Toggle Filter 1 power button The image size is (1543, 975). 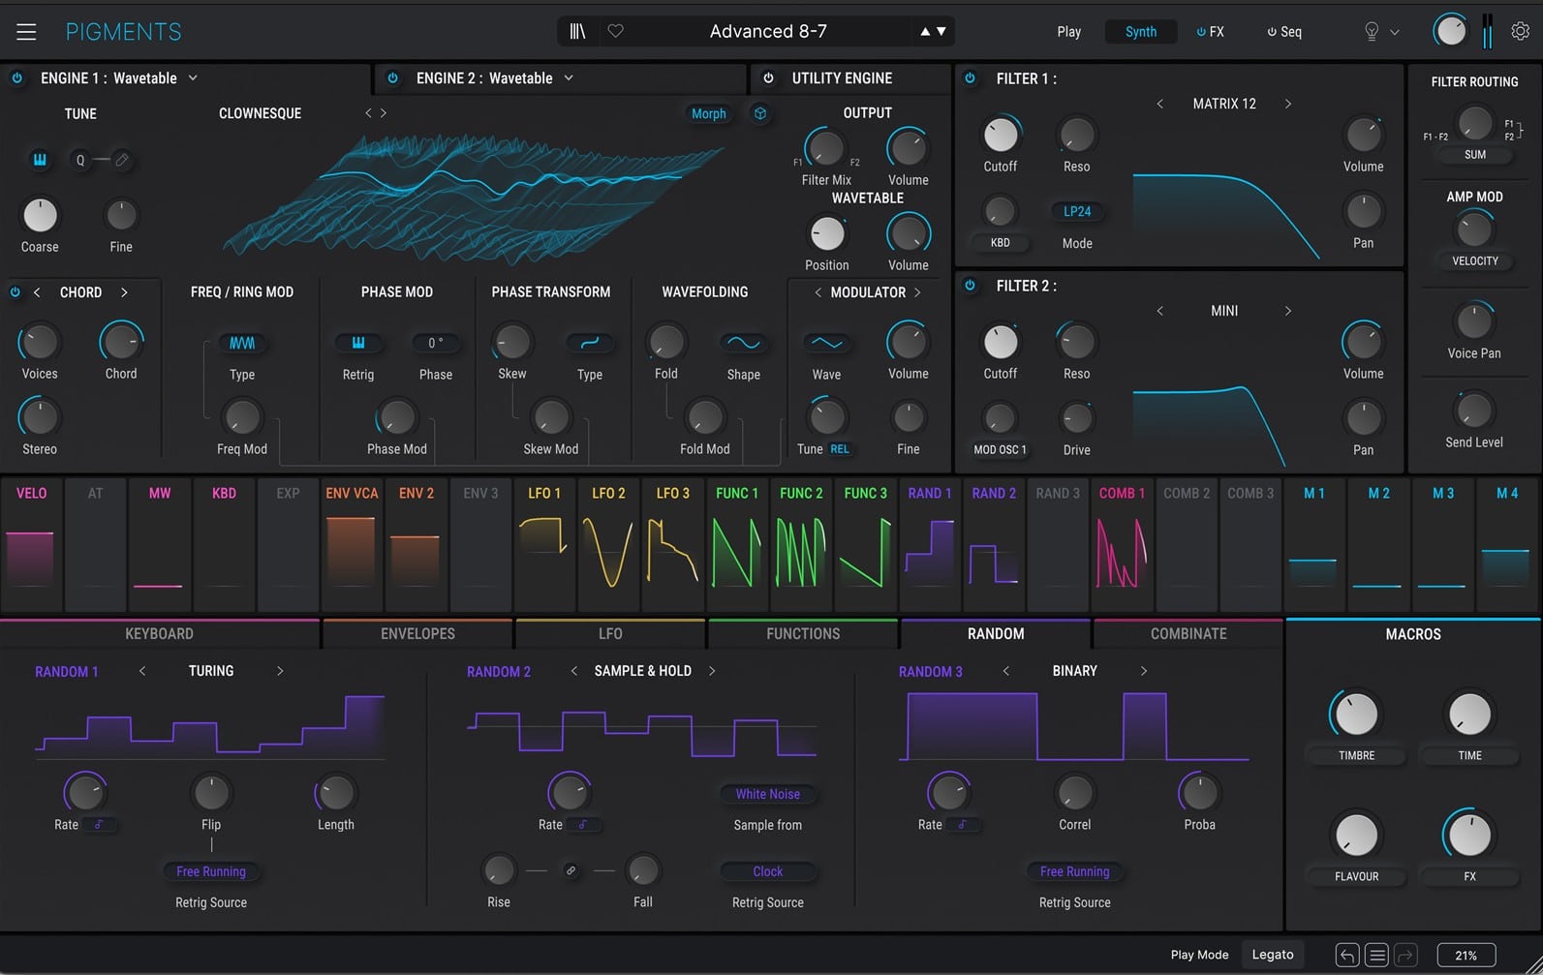971,78
